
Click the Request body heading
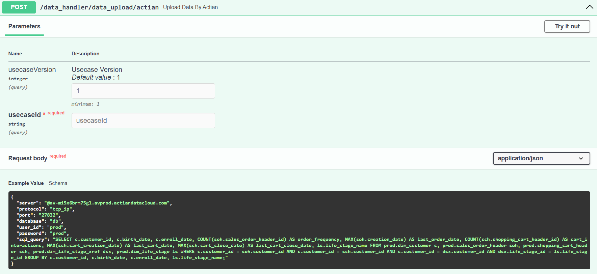[x=28, y=158]
